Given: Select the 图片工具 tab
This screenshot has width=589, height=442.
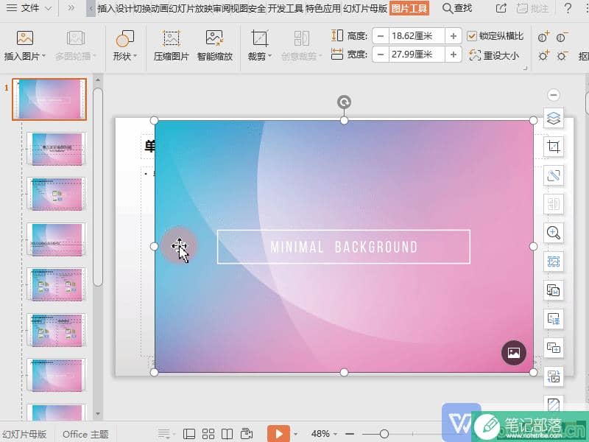Looking at the screenshot, I should (409, 8).
